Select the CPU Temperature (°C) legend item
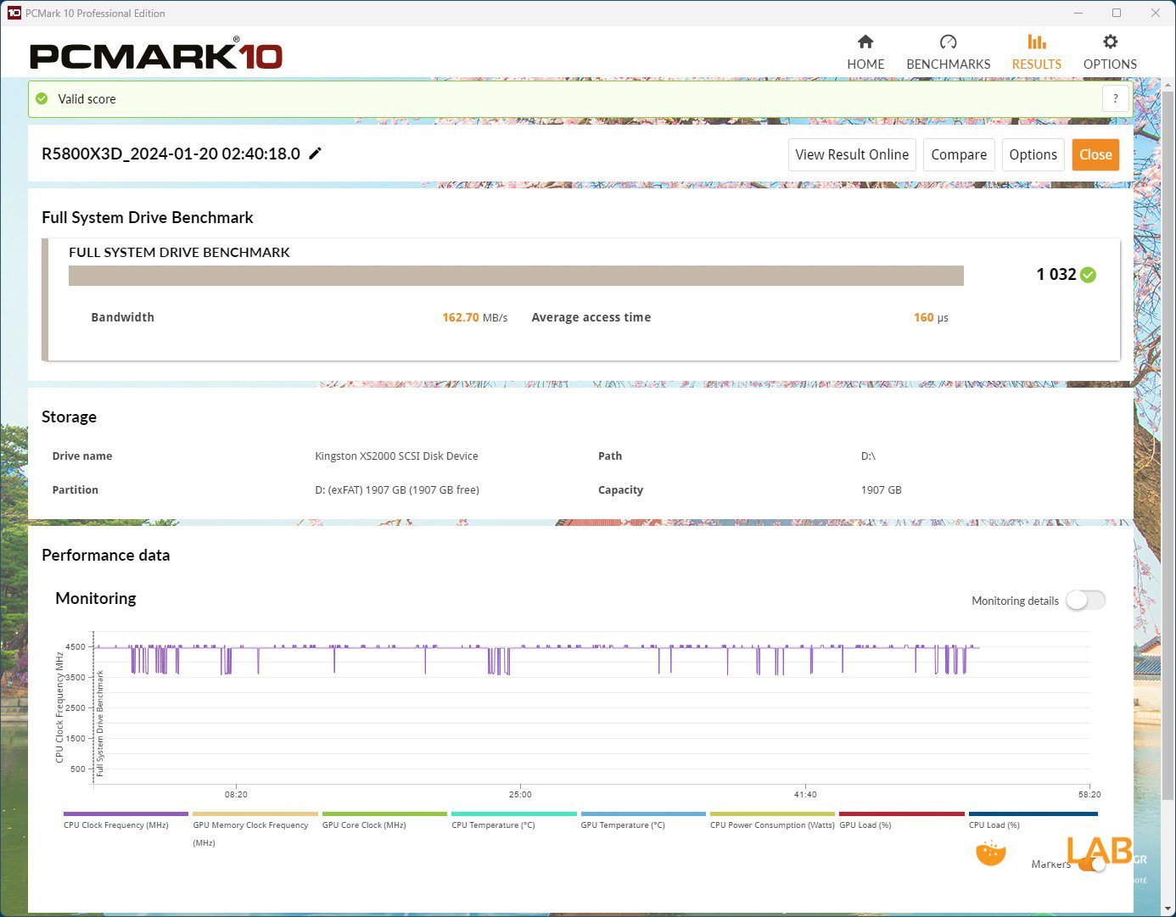The height and width of the screenshot is (917, 1176). pyautogui.click(x=513, y=821)
